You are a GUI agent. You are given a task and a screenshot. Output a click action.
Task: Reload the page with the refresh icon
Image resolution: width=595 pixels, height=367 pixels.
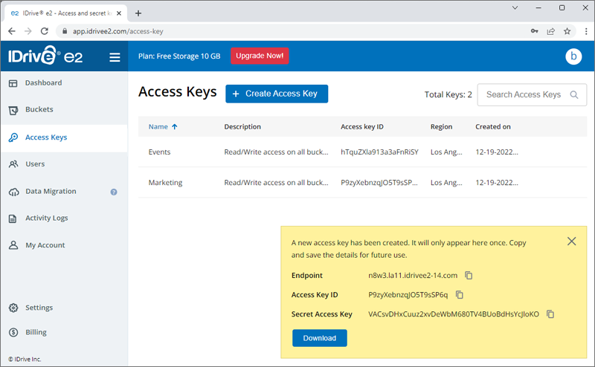coord(45,31)
